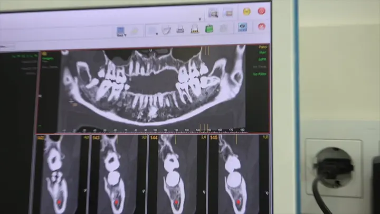Click the millimeter ruler below panoramic view
This screenshot has height=214, width=380.
pyautogui.click(x=155, y=131)
